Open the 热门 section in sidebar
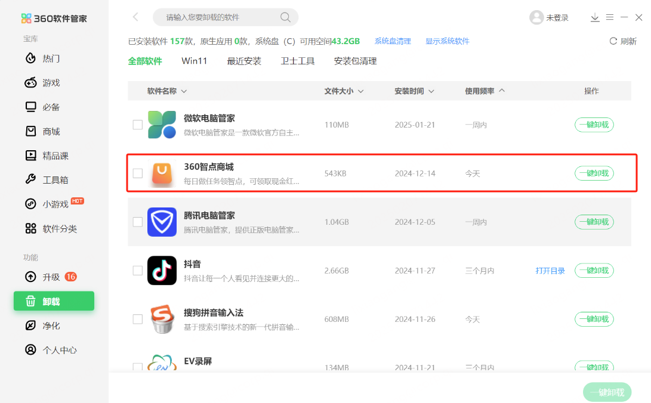This screenshot has width=651, height=403. tap(43, 58)
